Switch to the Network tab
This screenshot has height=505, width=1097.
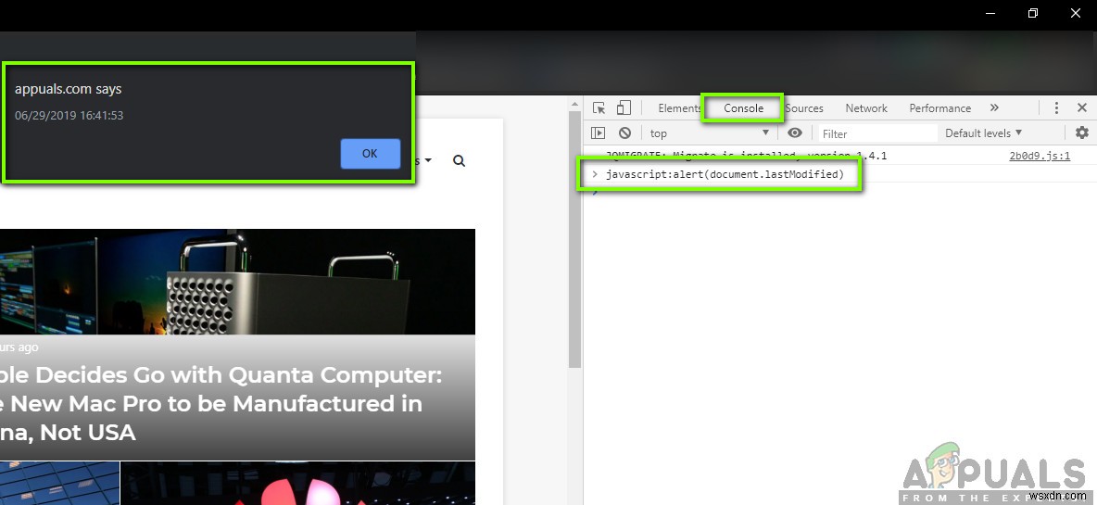pyautogui.click(x=866, y=108)
